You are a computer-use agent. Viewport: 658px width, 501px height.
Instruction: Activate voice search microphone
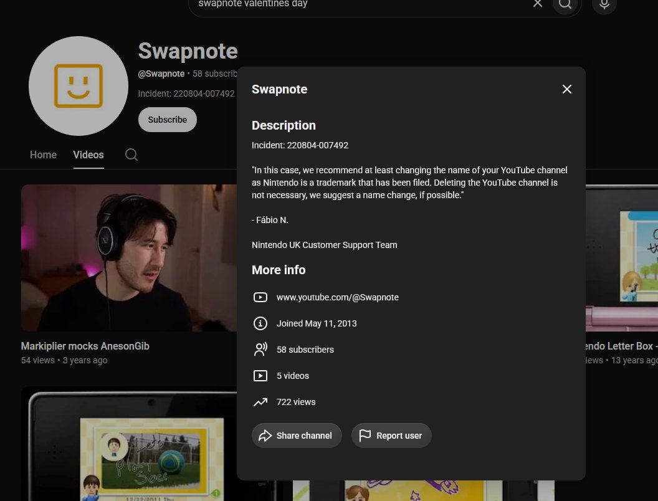604,4
